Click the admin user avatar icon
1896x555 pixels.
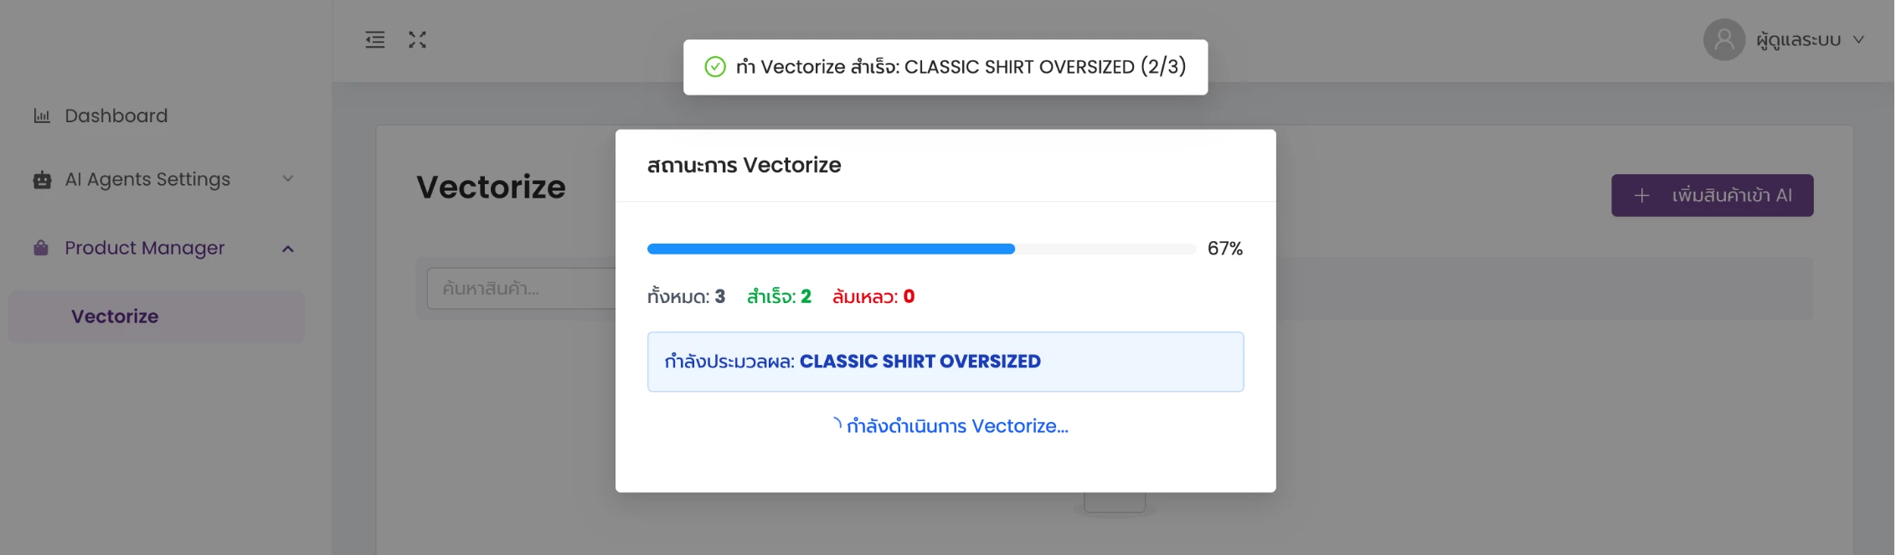(1723, 39)
